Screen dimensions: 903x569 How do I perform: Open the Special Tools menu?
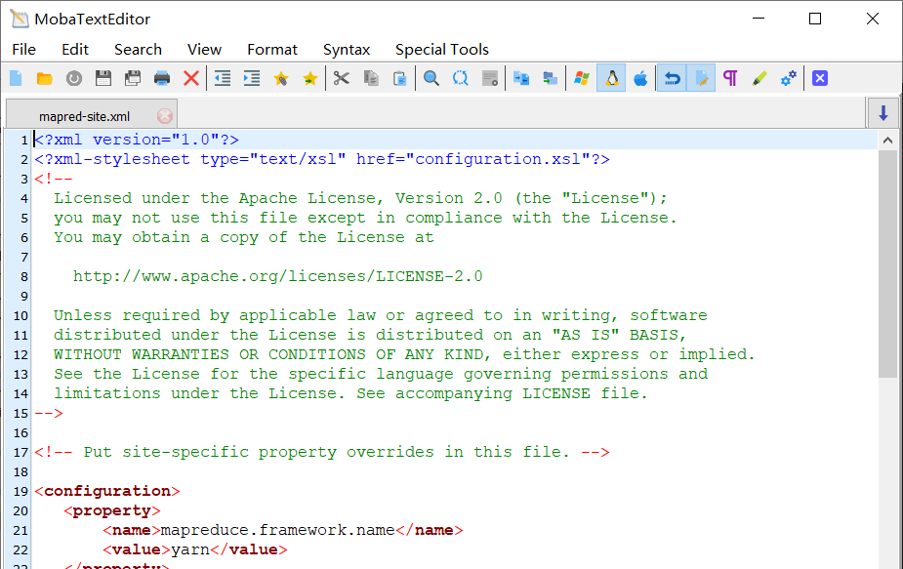442,50
